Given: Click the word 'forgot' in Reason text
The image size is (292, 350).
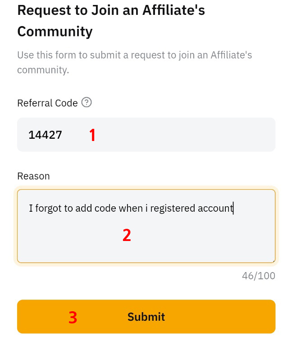Looking at the screenshot, I should (49, 209).
